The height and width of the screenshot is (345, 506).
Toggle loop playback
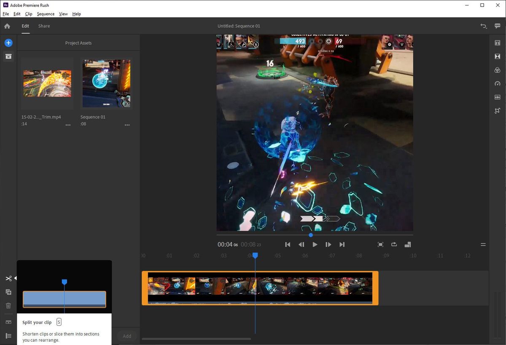point(394,244)
